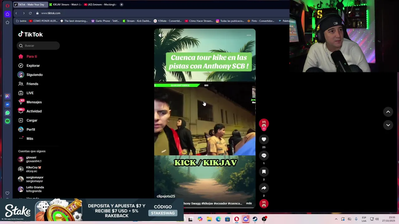Open WhatsApp in Opera sidebar
The width and height of the screenshot is (399, 224).
(7, 113)
